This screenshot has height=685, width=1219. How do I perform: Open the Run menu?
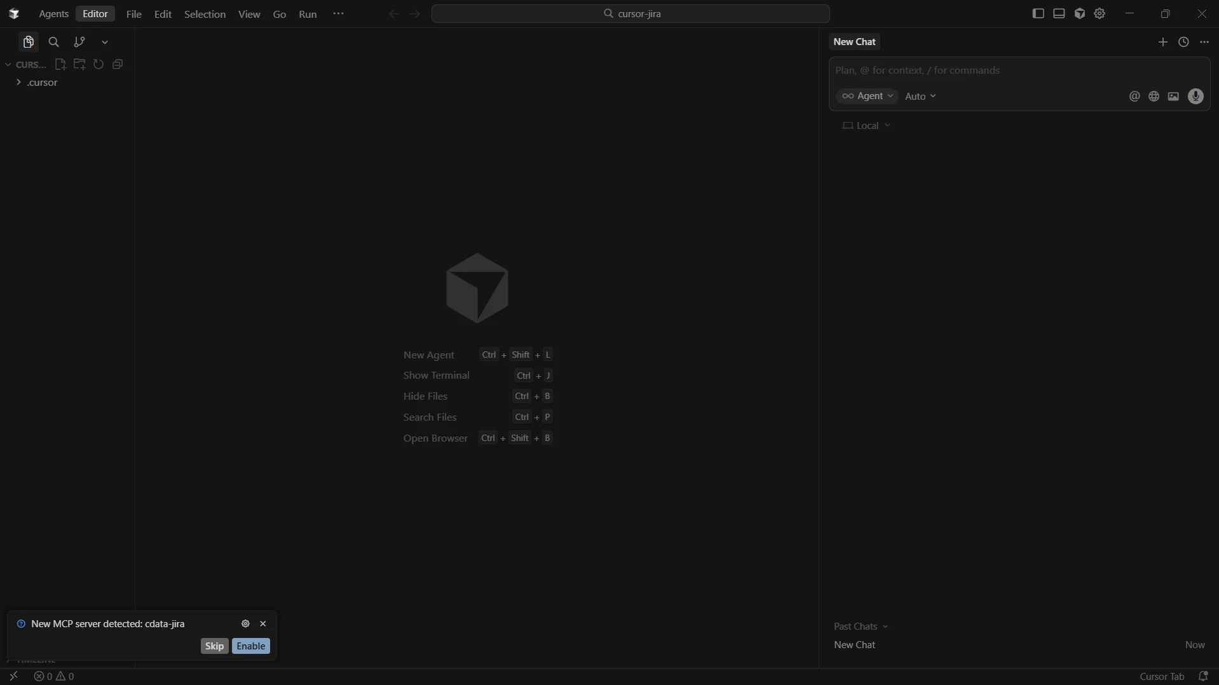[308, 14]
